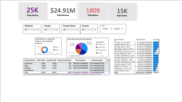Screen dimensions: 182x102
Task: Click Total row label in category table
Action: coord(26,73)
